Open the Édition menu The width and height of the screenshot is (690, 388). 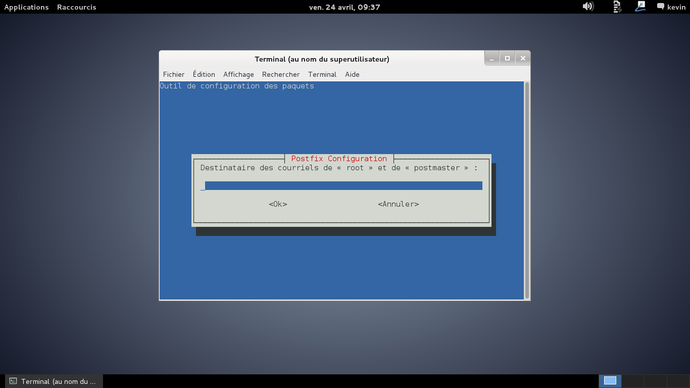coord(204,74)
